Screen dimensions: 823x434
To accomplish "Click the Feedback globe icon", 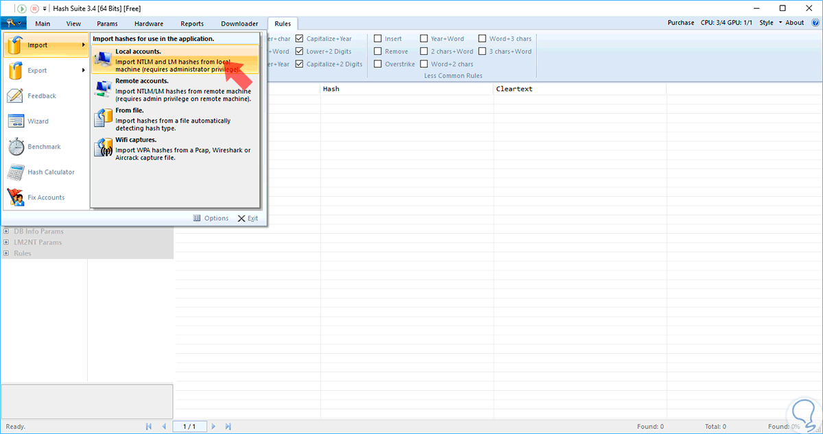I will coord(16,96).
